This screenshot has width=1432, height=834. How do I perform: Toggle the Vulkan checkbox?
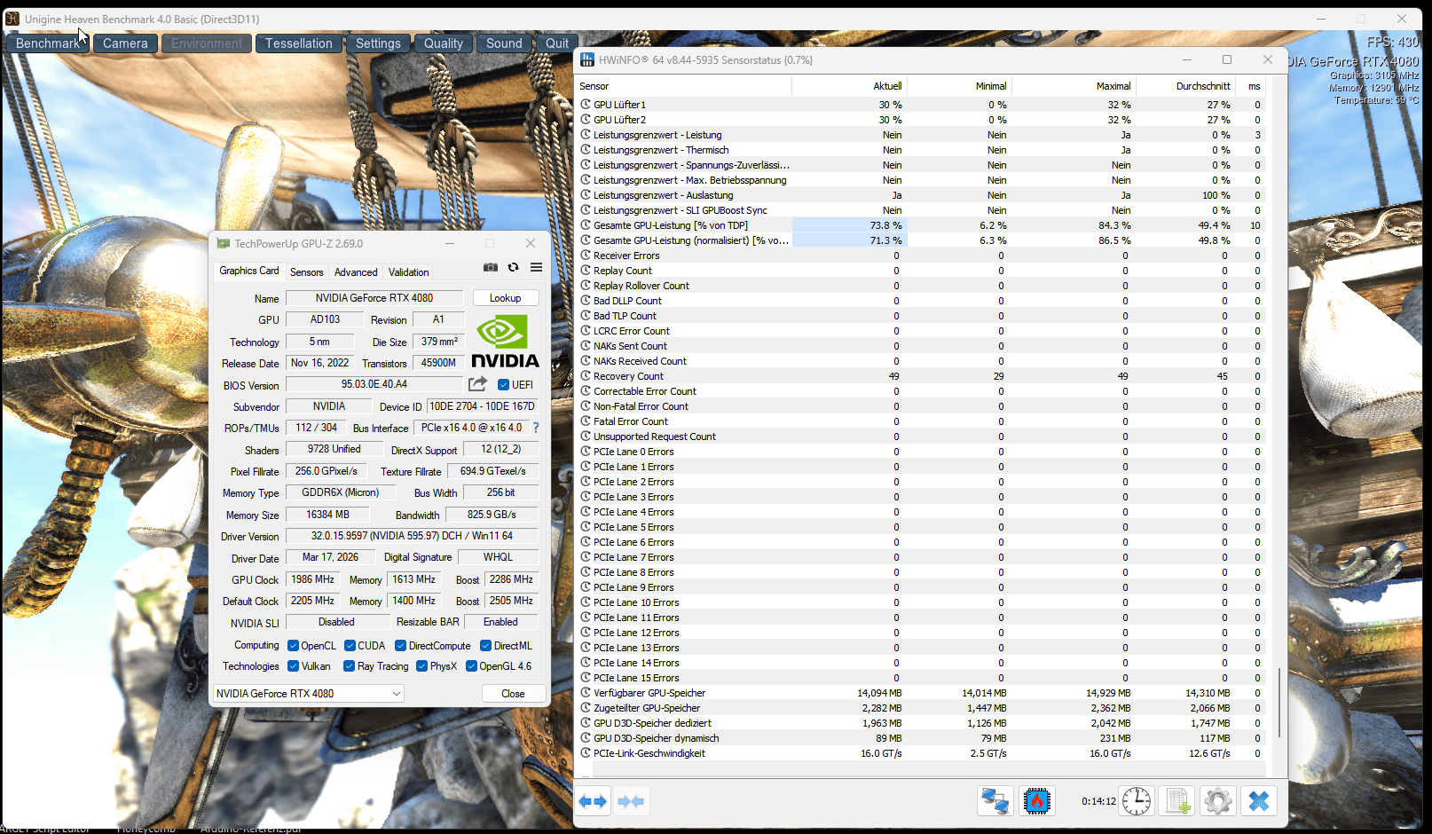292,666
